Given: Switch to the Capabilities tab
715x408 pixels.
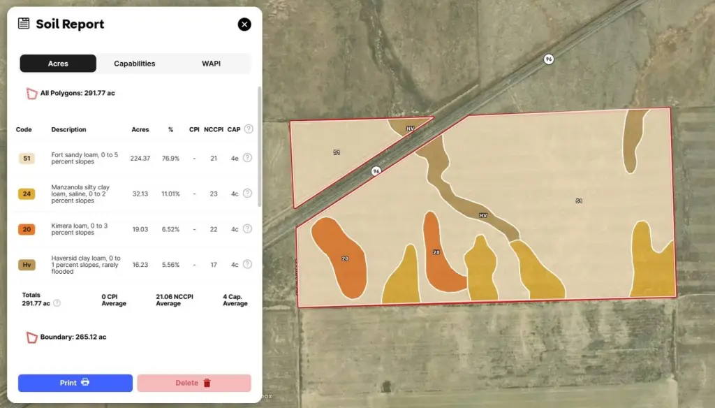Looking at the screenshot, I should click(x=135, y=64).
